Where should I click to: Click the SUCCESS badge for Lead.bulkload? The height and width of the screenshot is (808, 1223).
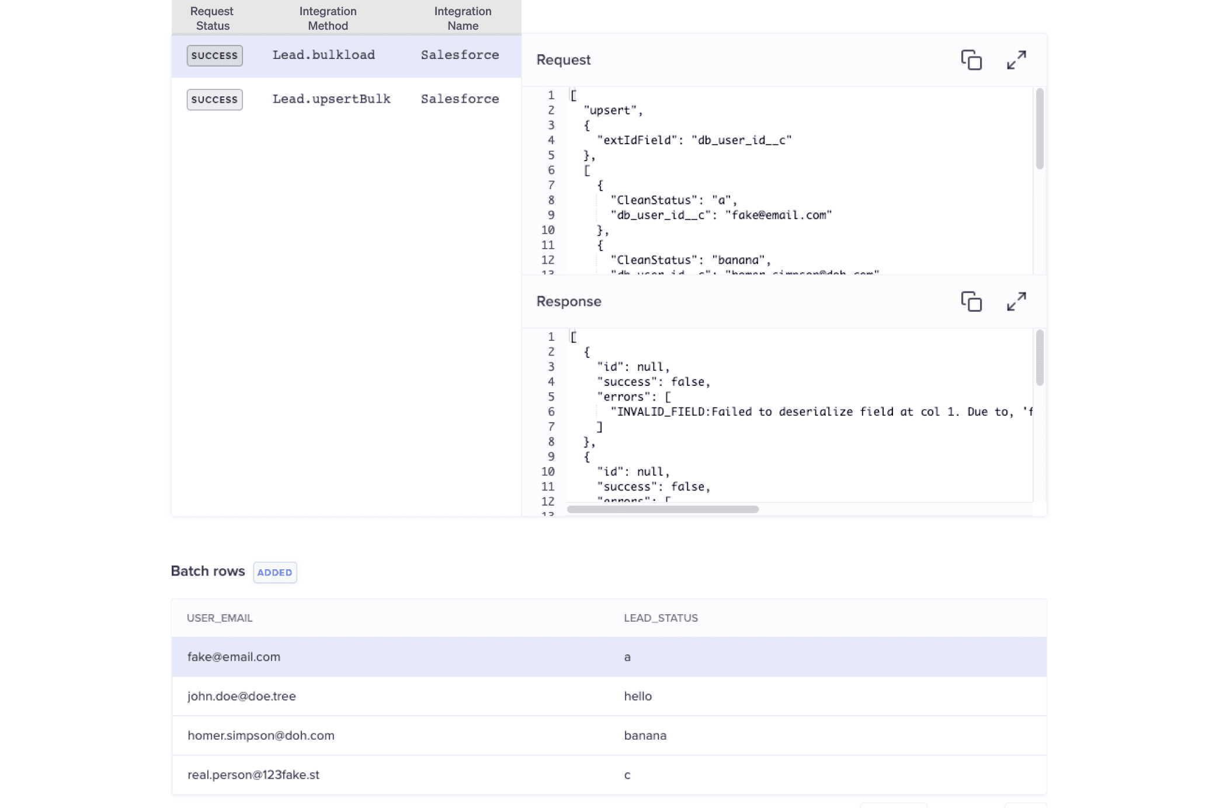click(x=214, y=55)
